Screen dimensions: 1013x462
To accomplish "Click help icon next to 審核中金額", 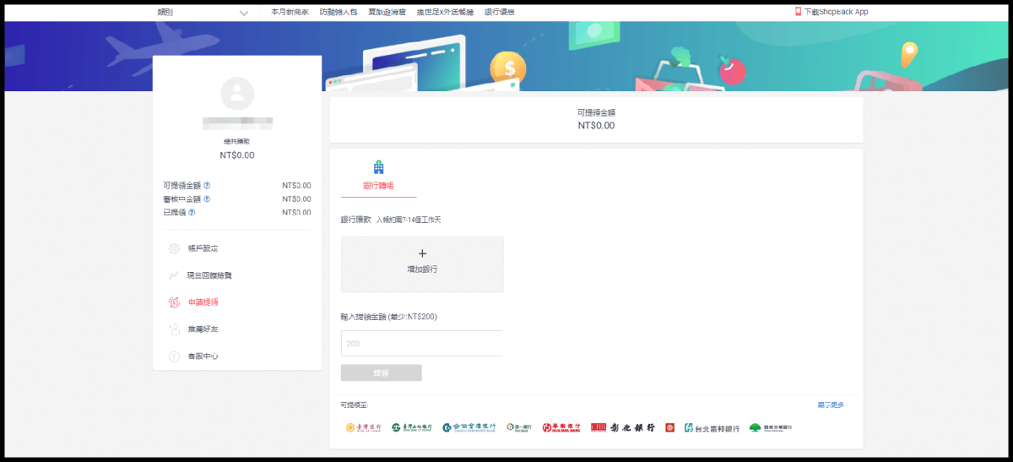I will 207,198.
